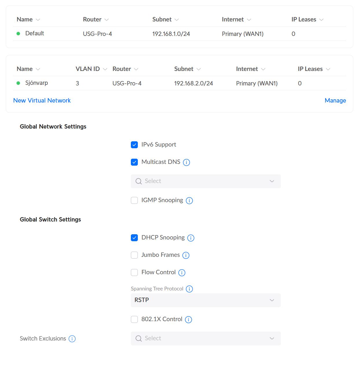Open the DHCP Snooping info tooltip
Viewport: 357px width, 366px height.
[x=191, y=238]
